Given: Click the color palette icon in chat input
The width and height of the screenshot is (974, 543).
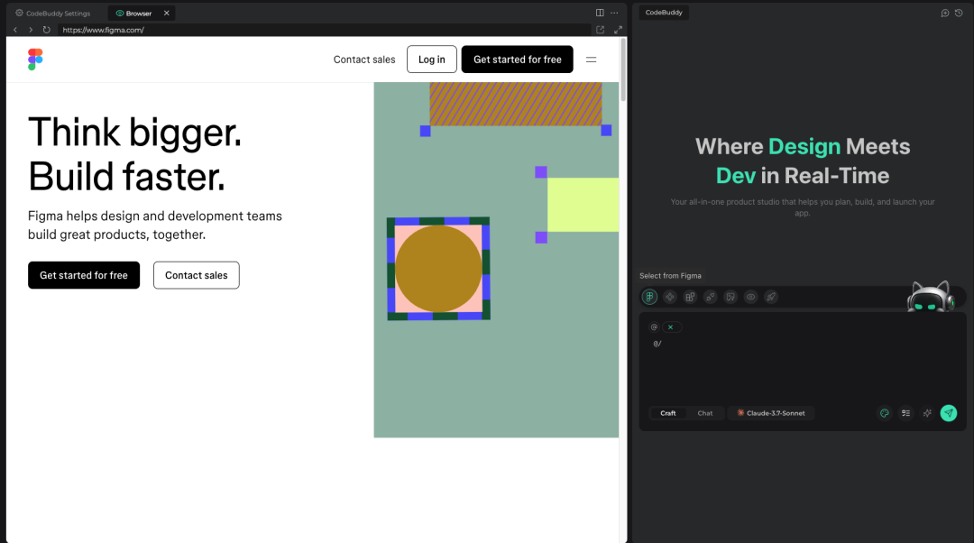Looking at the screenshot, I should pyautogui.click(x=885, y=413).
